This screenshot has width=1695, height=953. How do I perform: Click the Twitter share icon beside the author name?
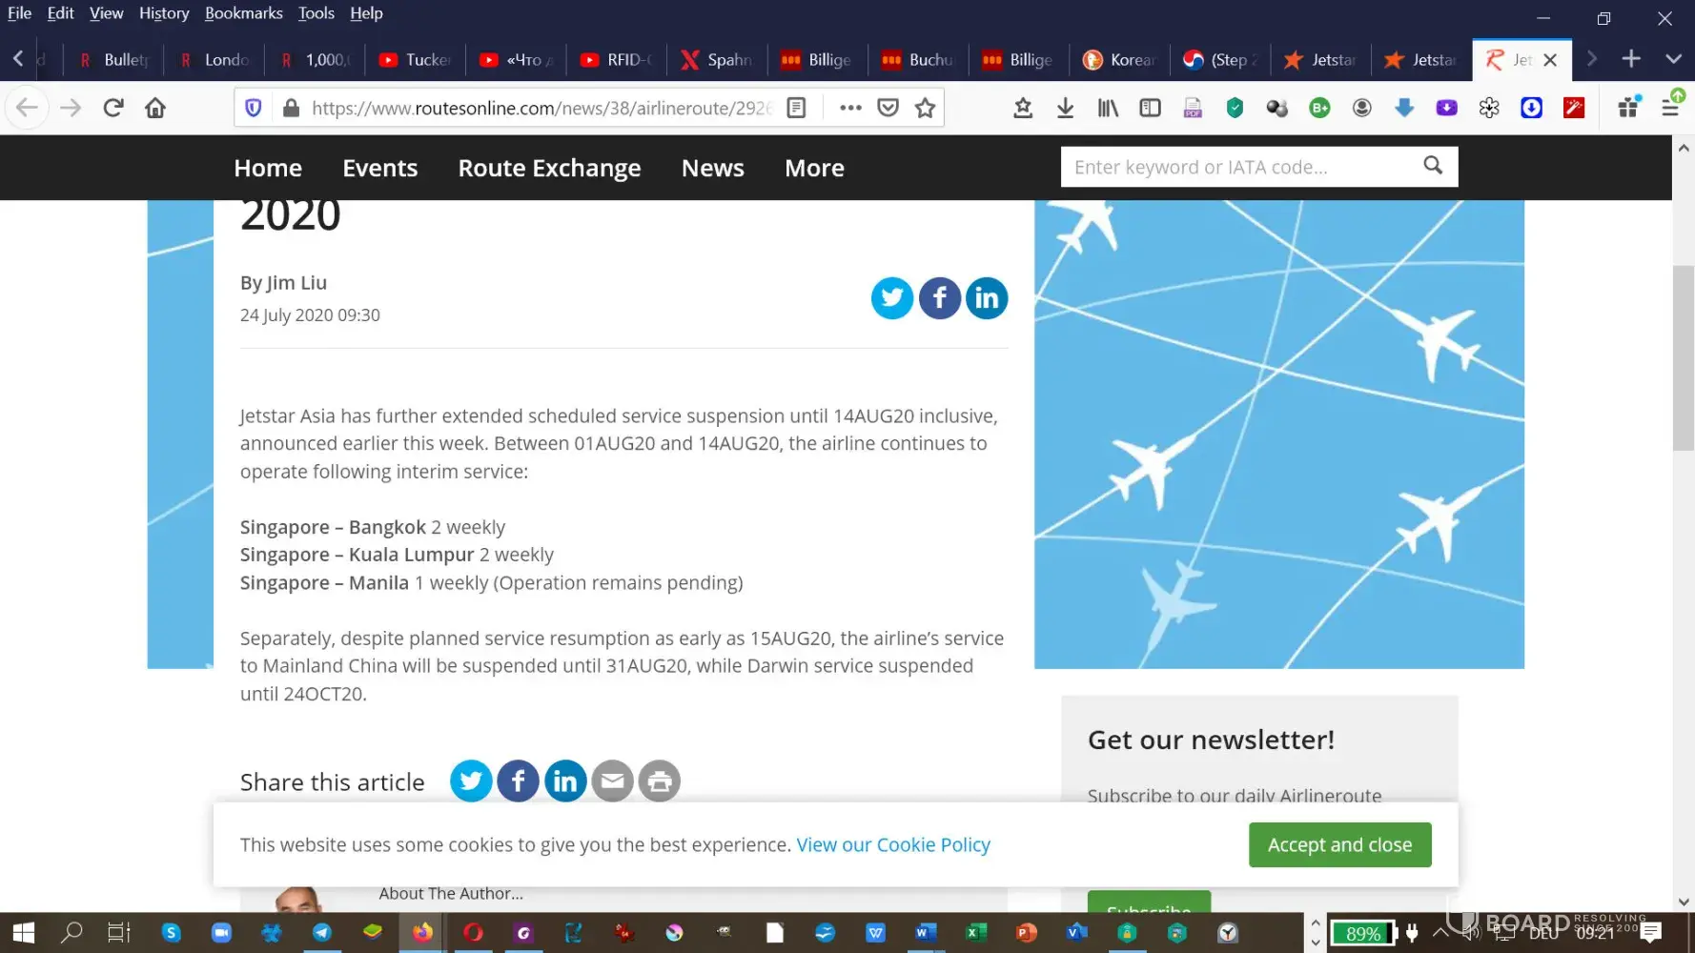891,298
